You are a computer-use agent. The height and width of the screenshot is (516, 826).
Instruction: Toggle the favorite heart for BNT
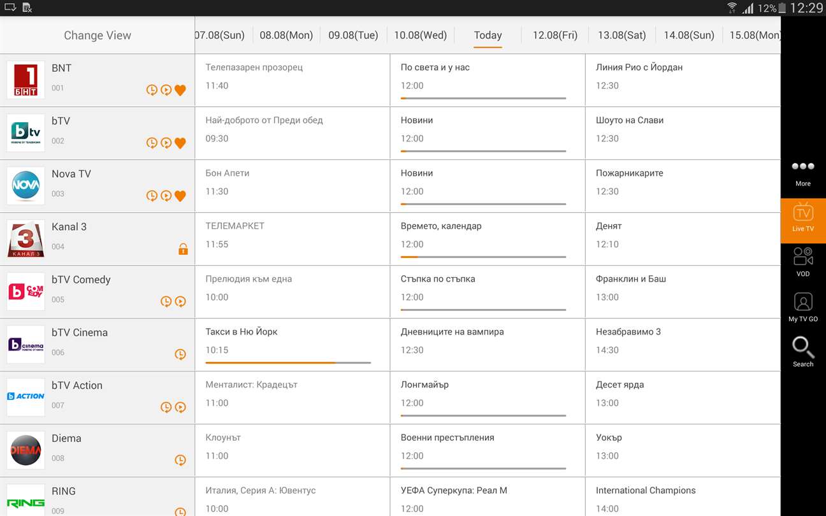pyautogui.click(x=180, y=90)
